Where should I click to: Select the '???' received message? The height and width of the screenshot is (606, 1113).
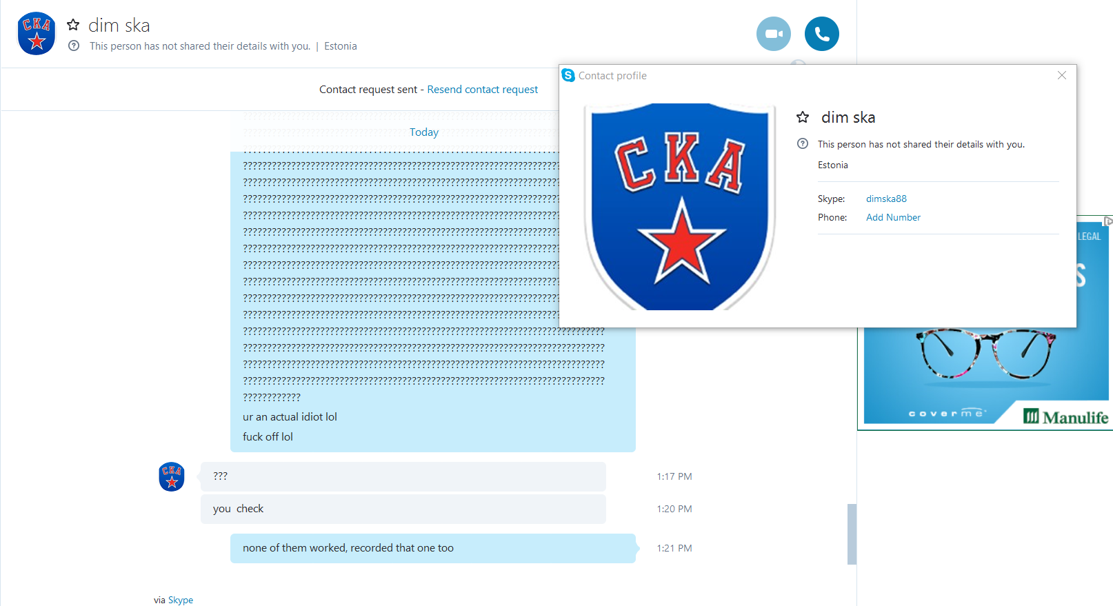pos(403,476)
